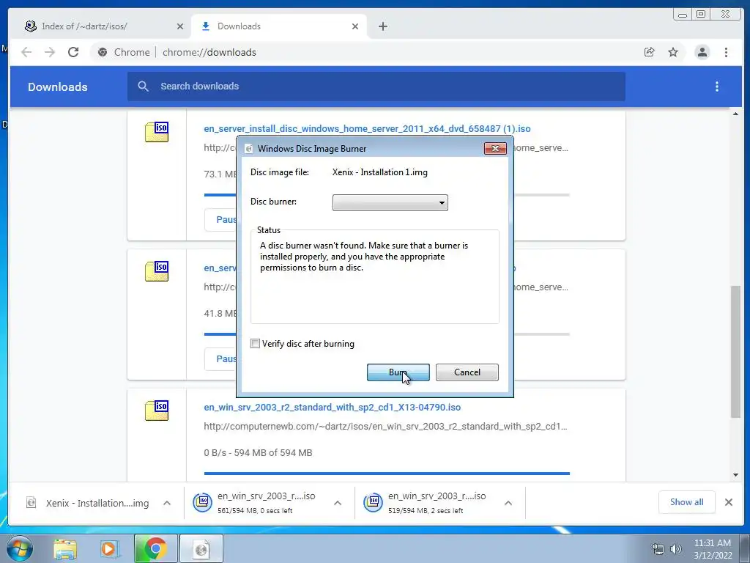Click in the Search downloads field
The image size is (750, 563).
(376, 87)
